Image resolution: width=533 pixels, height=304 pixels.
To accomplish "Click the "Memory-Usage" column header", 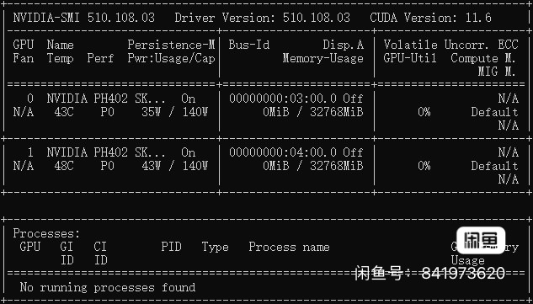I will tap(323, 58).
